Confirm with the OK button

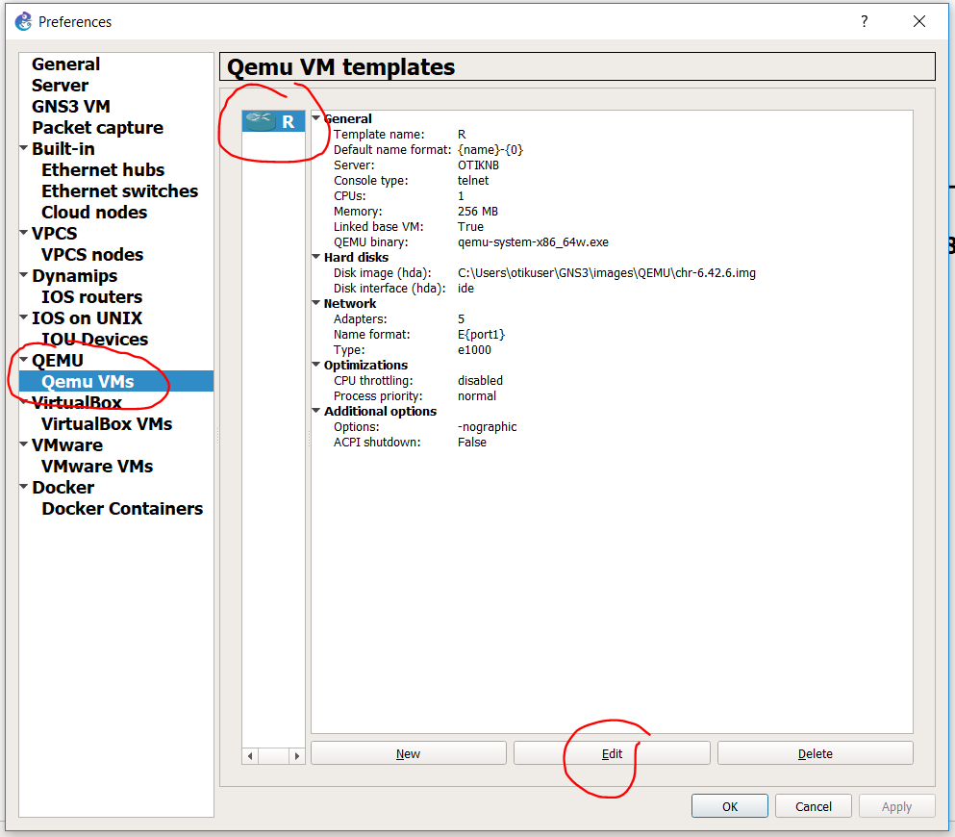730,806
